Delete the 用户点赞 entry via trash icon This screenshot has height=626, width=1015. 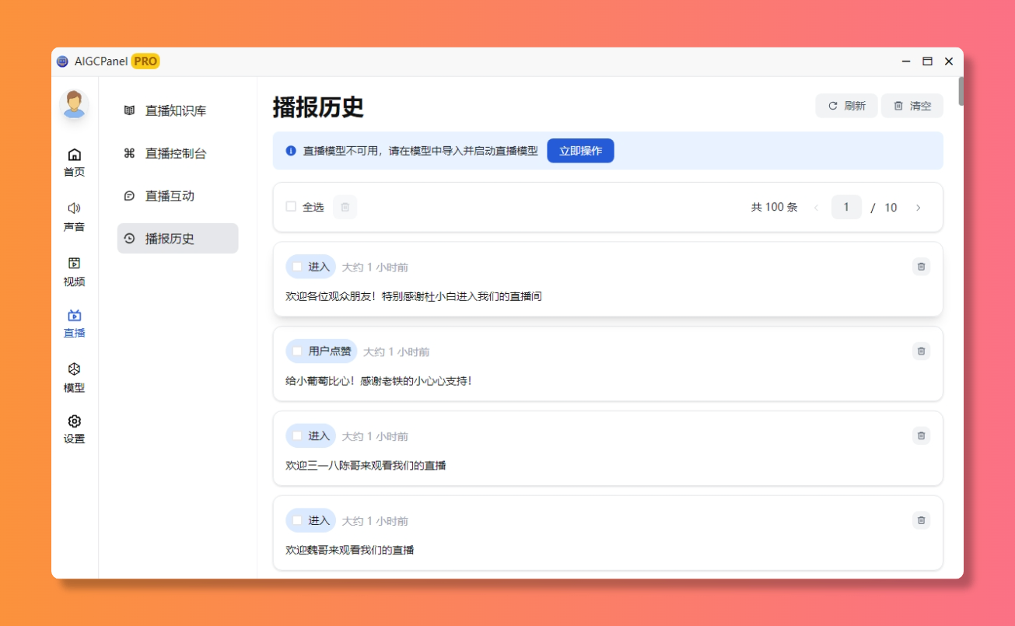coord(921,351)
